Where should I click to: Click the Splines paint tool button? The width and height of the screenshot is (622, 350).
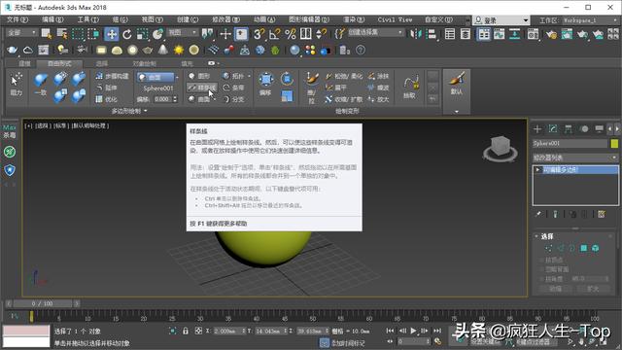202,87
